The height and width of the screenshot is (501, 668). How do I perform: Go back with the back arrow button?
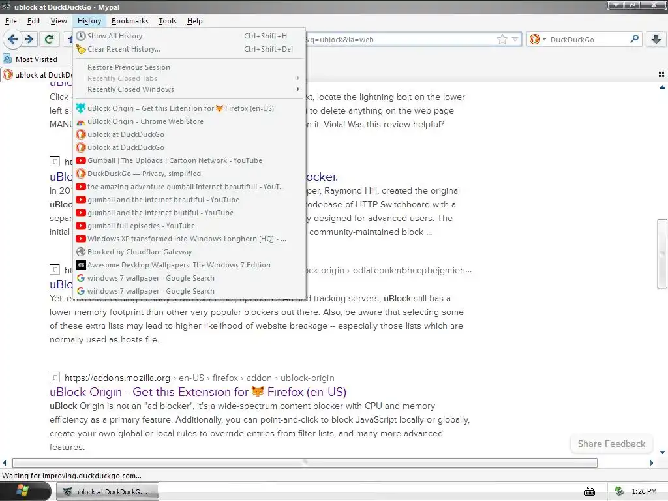[13, 40]
